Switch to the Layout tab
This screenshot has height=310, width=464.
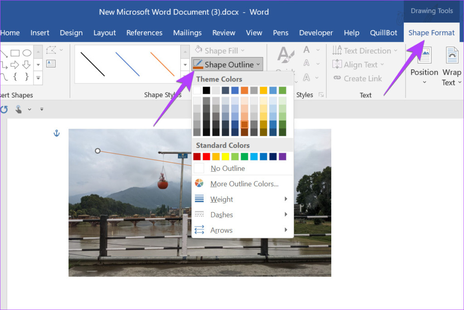pyautogui.click(x=104, y=33)
